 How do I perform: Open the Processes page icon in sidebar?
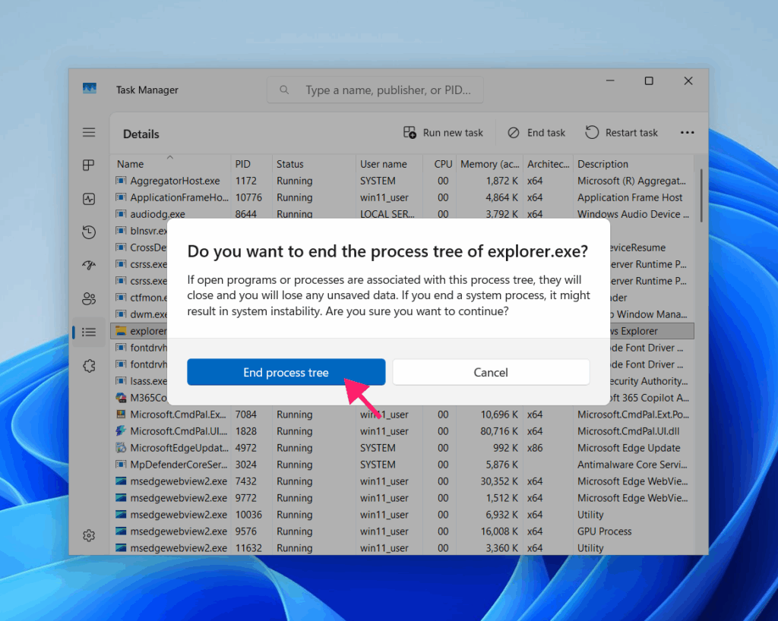coord(89,165)
